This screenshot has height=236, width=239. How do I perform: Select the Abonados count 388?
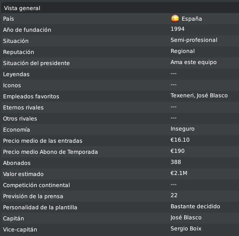tap(176, 162)
